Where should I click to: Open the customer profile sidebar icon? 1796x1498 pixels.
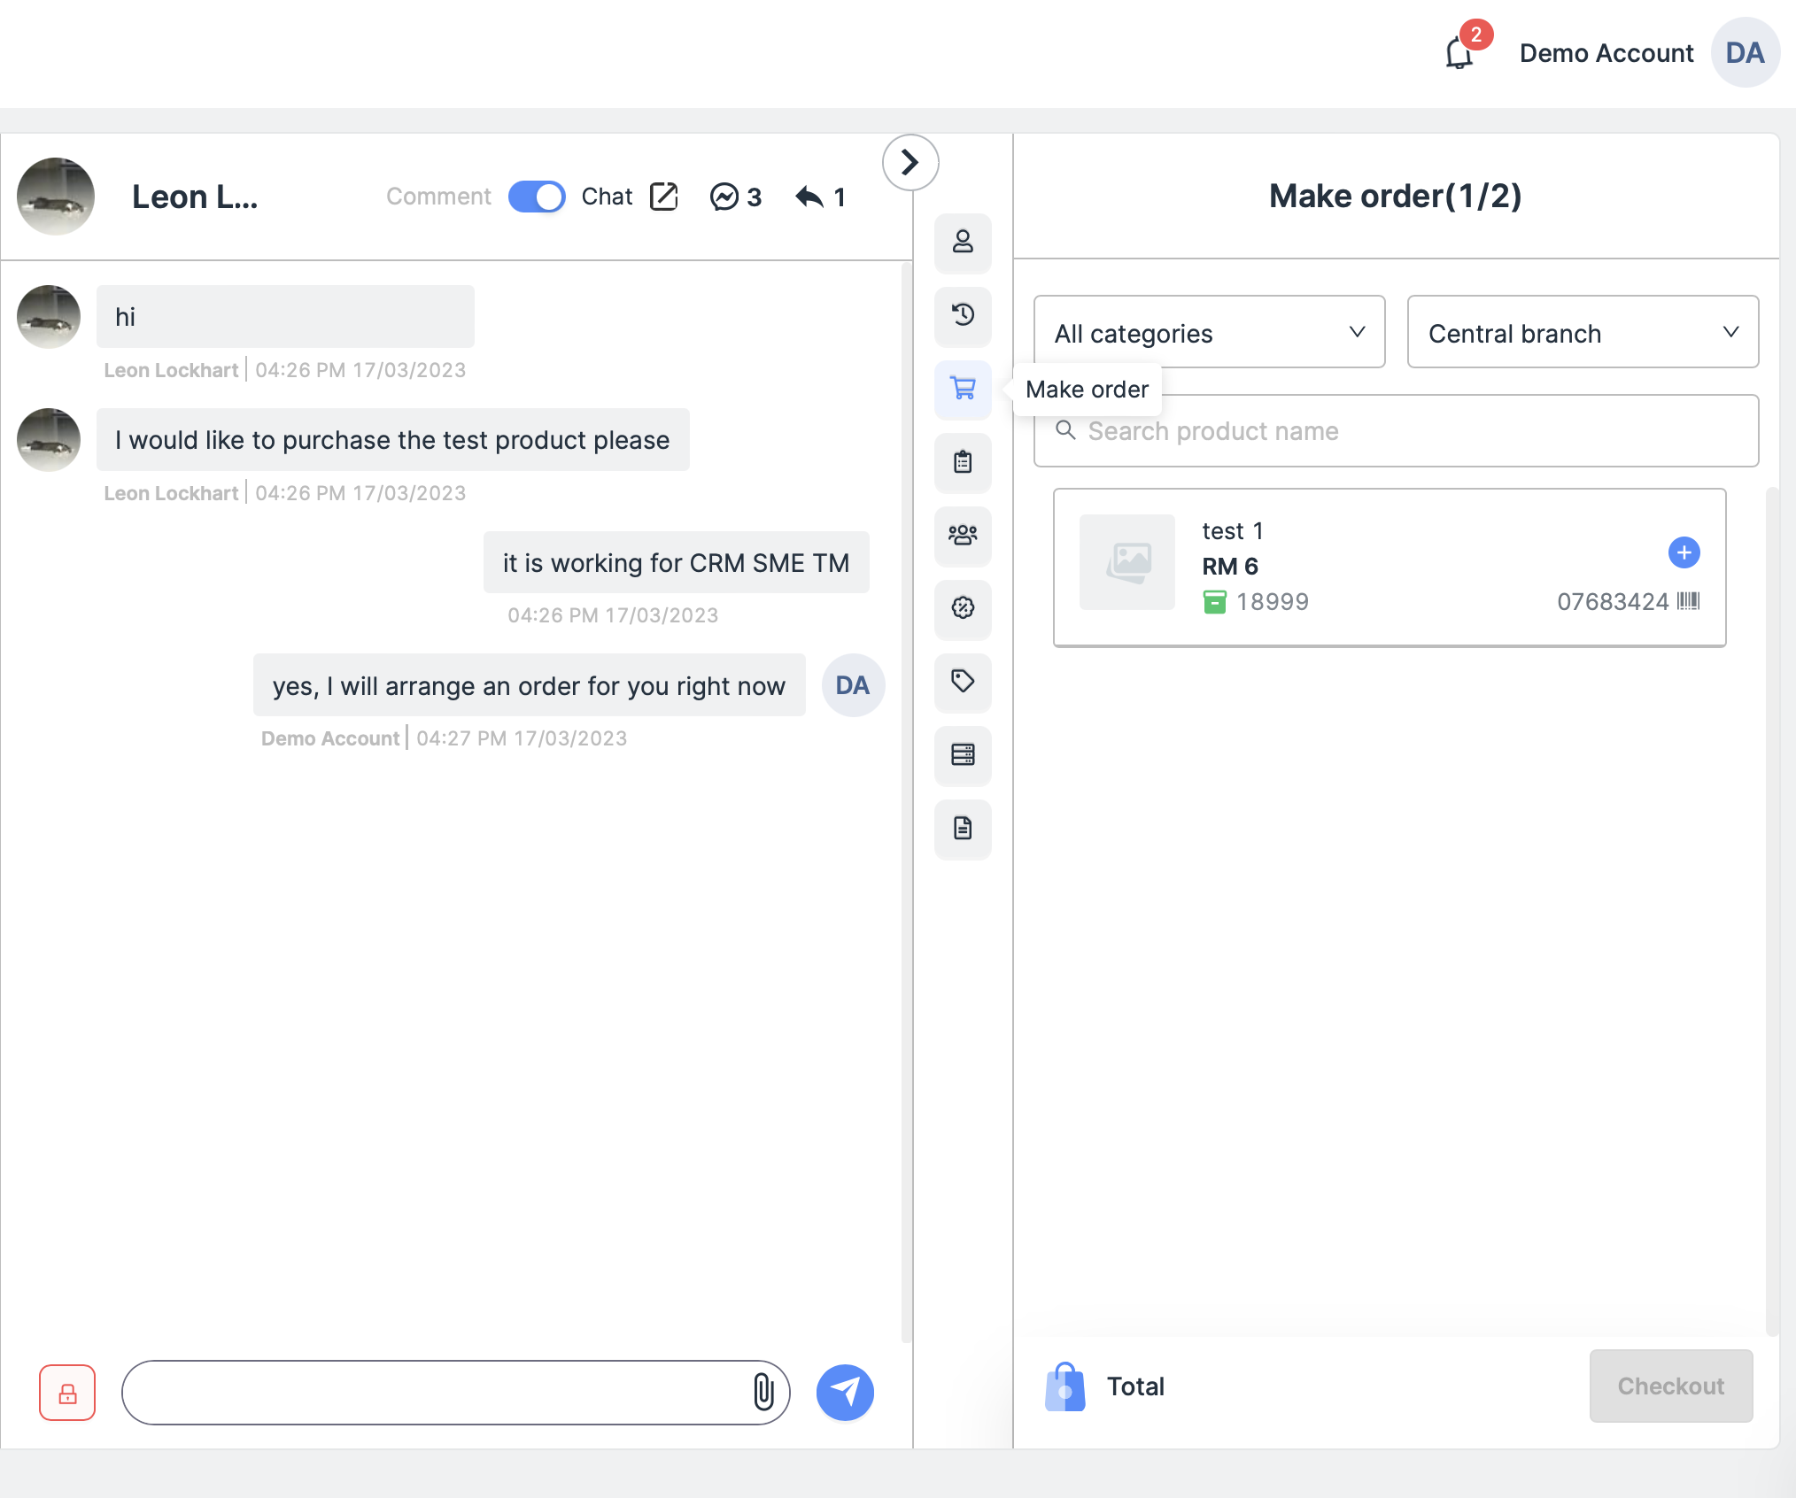point(963,242)
